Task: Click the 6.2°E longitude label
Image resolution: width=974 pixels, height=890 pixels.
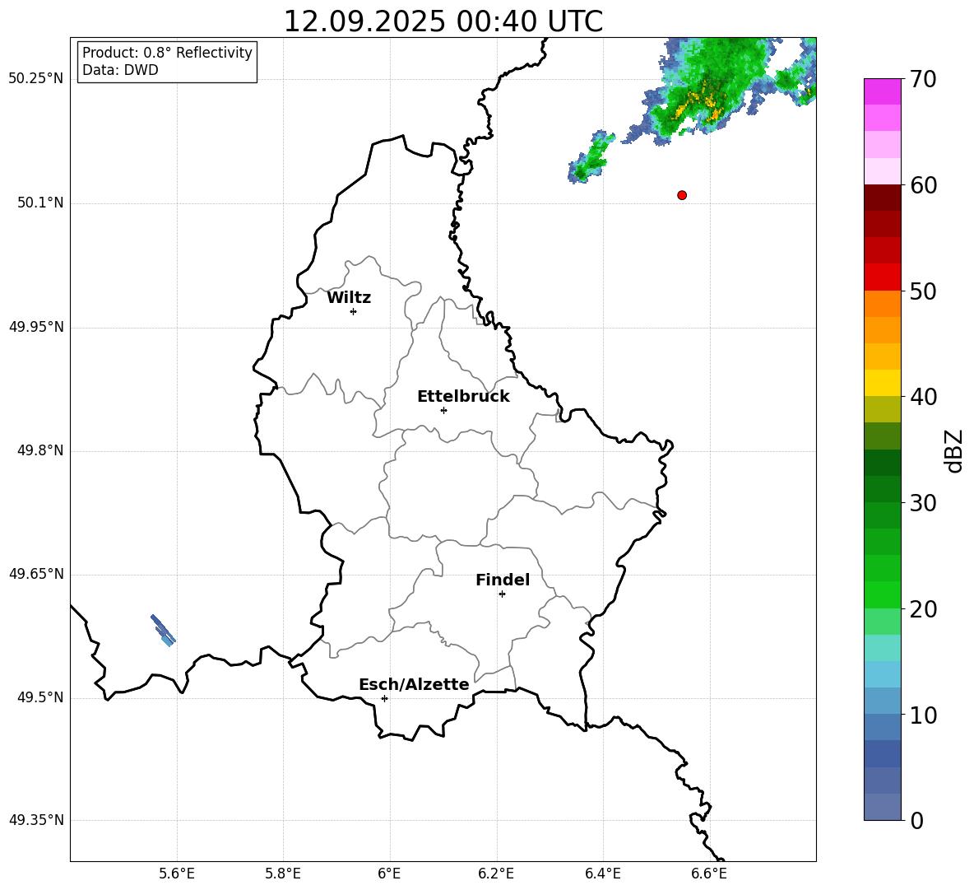Action: (x=496, y=874)
